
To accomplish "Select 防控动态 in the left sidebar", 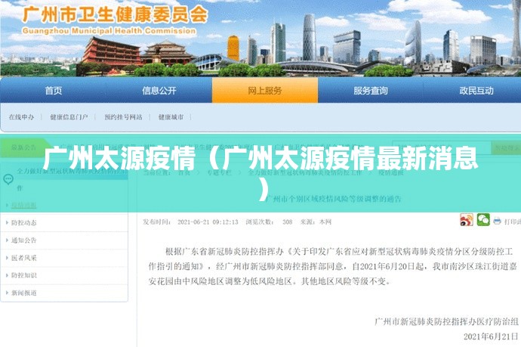I will point(24,223).
